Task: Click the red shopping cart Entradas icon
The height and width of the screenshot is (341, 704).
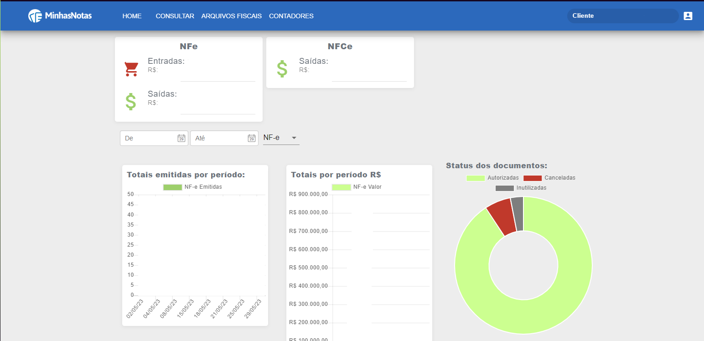Action: click(x=131, y=69)
